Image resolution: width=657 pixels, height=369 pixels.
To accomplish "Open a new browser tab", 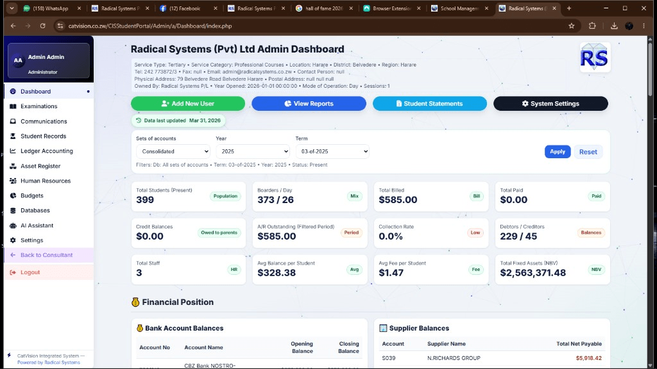I will [x=569, y=8].
